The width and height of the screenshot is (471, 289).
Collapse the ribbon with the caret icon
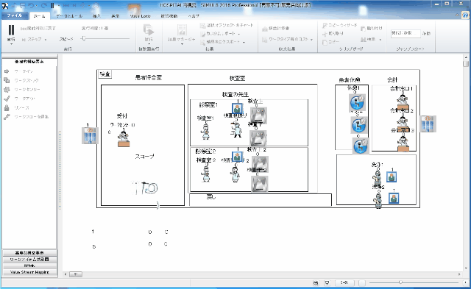coord(457,15)
